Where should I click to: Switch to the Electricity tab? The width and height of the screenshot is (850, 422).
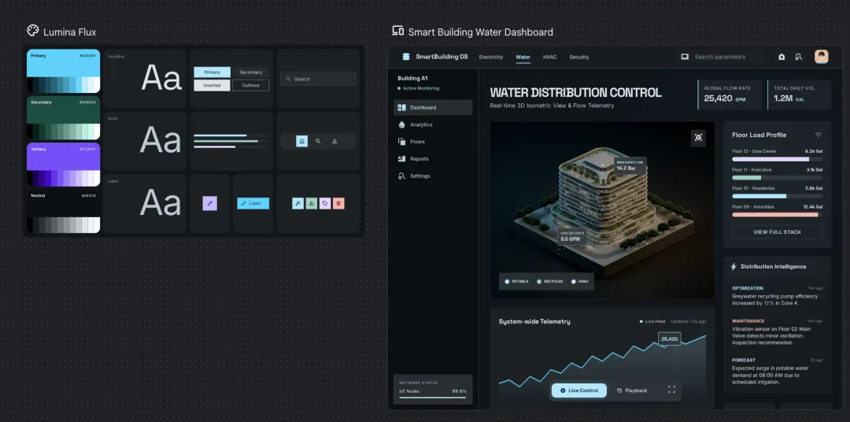[490, 57]
